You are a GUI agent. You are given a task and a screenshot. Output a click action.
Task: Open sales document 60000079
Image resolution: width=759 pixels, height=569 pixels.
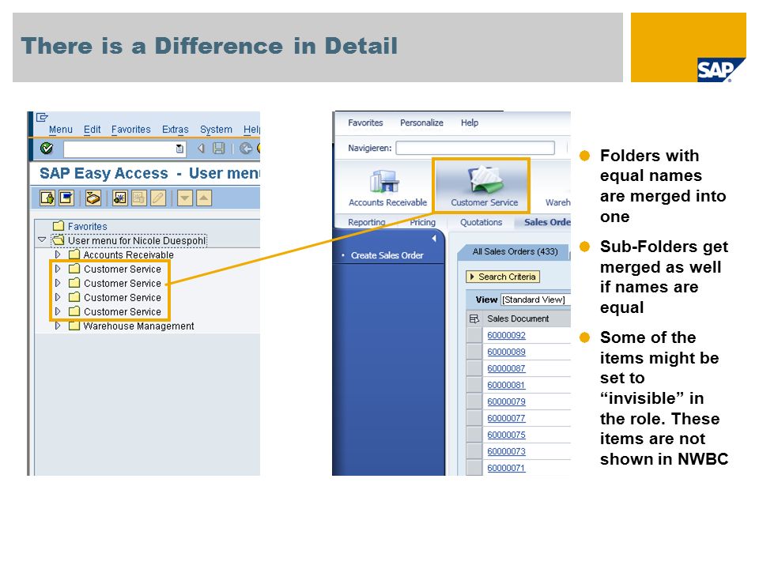click(x=506, y=401)
